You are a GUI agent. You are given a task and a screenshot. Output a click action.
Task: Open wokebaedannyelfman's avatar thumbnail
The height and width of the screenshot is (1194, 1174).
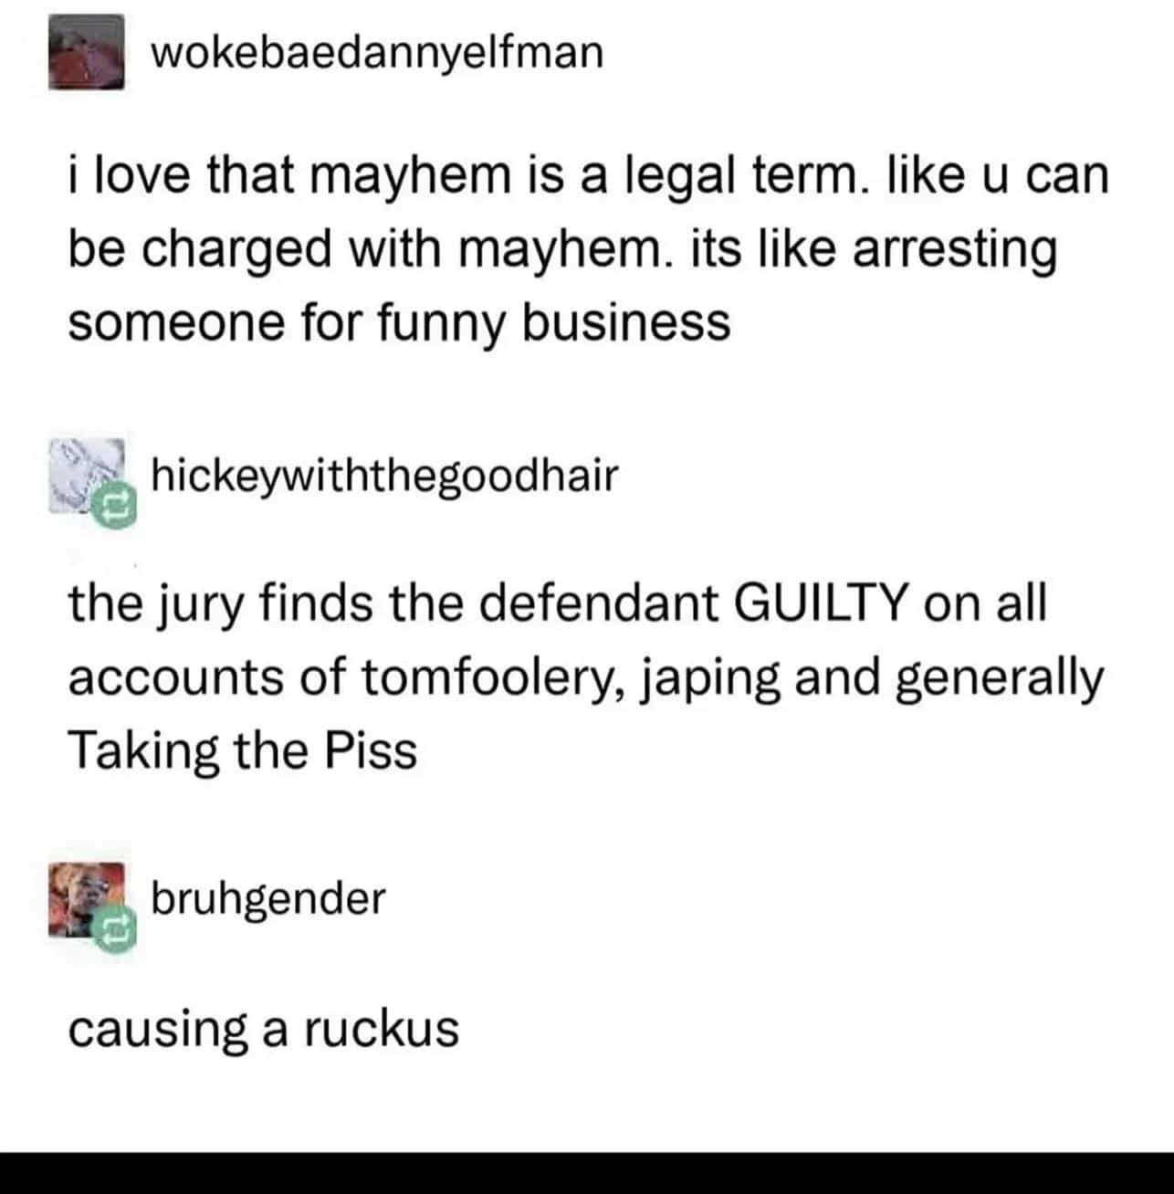click(x=87, y=52)
